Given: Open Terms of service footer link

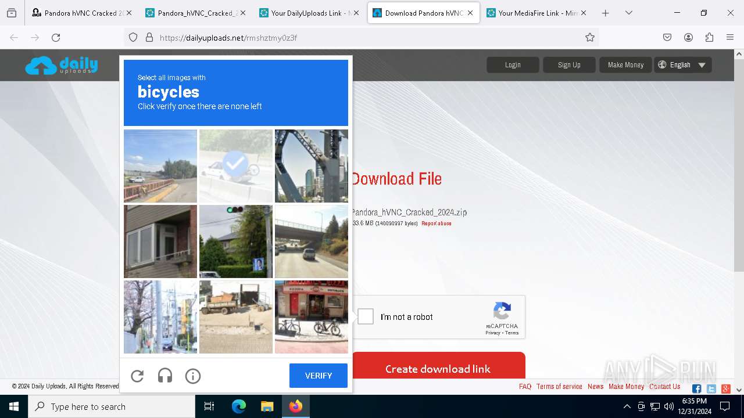Looking at the screenshot, I should [x=559, y=387].
